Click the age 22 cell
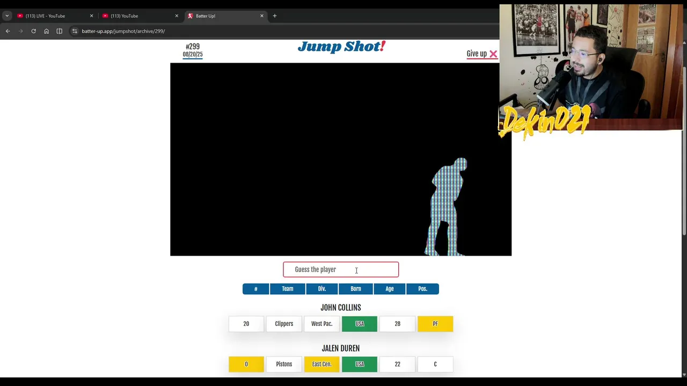Screen dimensions: 687x386 [x=398, y=365]
